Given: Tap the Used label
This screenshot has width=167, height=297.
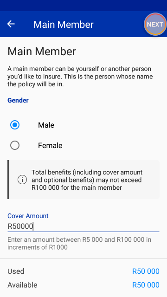Looking at the screenshot, I should [x=16, y=271].
